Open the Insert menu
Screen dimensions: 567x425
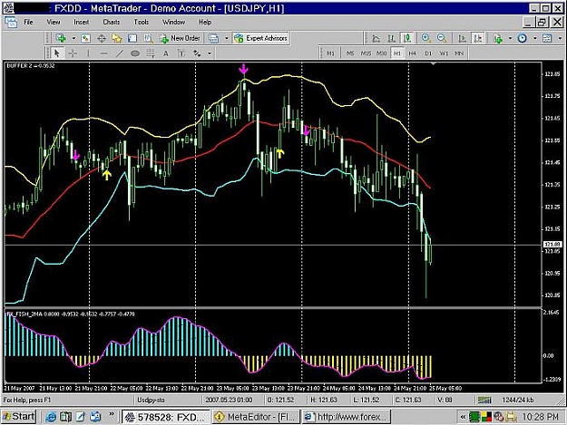[x=81, y=22]
